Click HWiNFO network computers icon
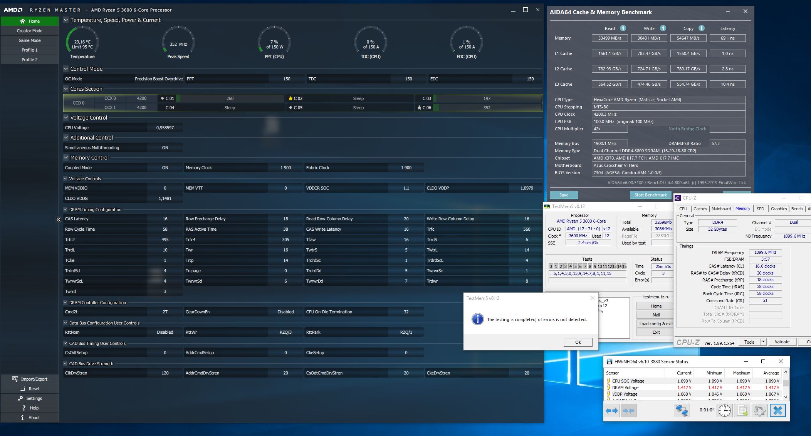The width and height of the screenshot is (811, 436). [x=681, y=411]
